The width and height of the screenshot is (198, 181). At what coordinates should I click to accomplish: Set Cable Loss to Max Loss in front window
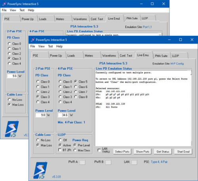[x=38, y=145]
